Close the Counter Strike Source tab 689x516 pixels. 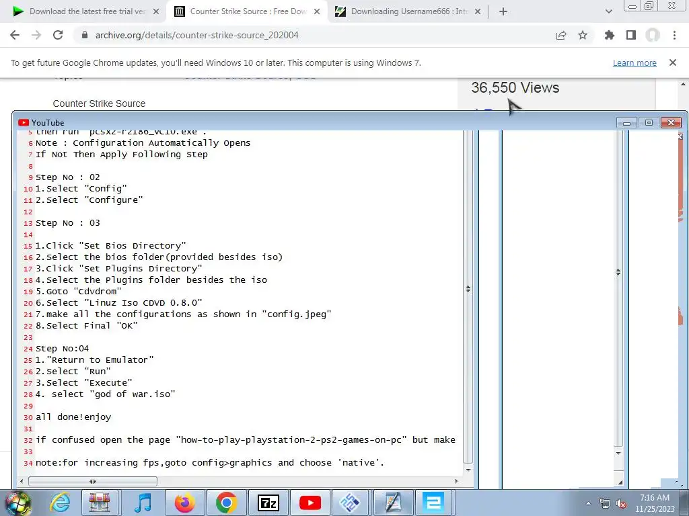pos(317,11)
